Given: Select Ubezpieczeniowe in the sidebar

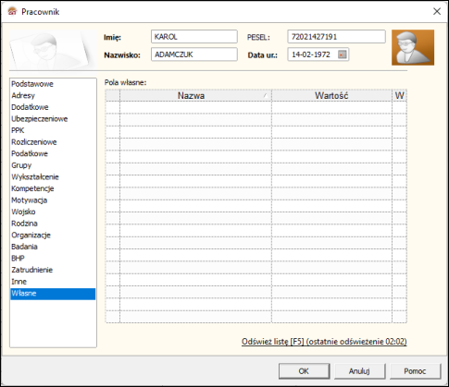Looking at the screenshot, I should (x=40, y=119).
